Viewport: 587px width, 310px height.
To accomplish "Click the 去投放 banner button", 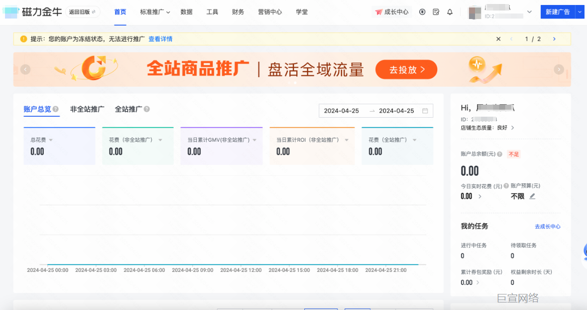I will tap(406, 70).
